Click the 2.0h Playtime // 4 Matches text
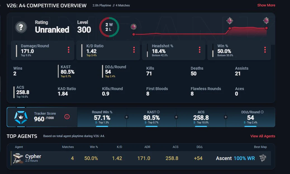The width and height of the screenshot is (290, 174). (111, 5)
